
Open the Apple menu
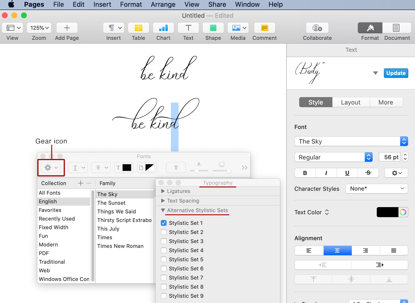pos(11,4)
